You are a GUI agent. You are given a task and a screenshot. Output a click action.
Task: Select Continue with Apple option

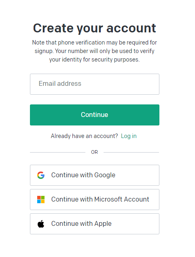(95, 224)
